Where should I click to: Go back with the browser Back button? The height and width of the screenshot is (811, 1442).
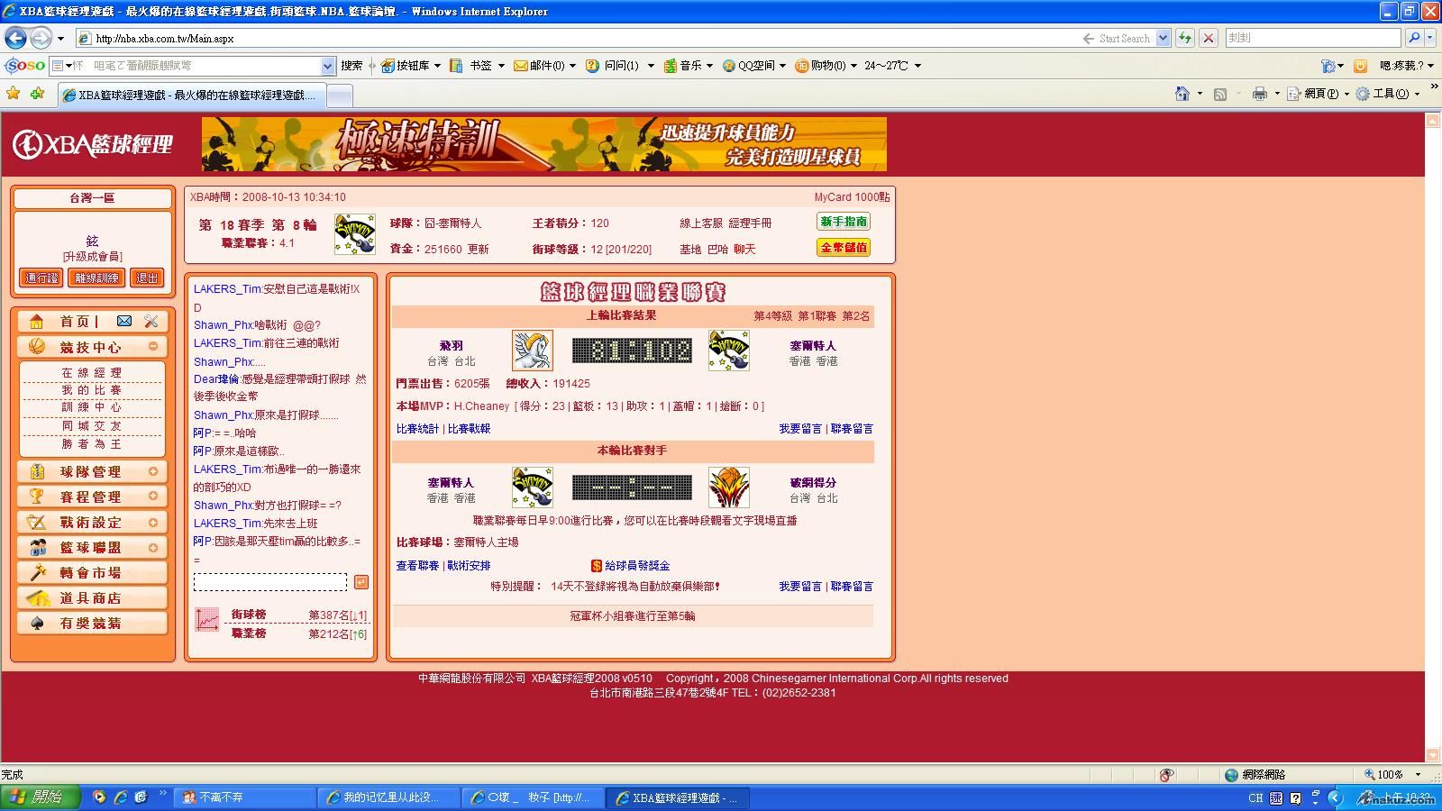tap(16, 38)
